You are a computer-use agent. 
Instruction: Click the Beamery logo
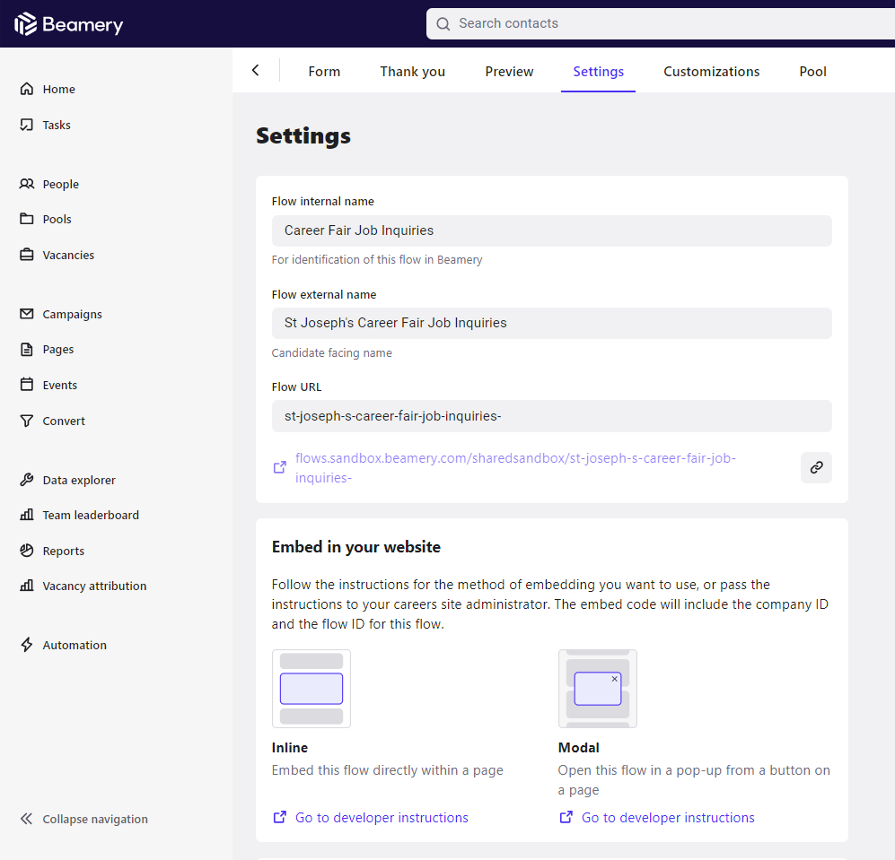[x=68, y=24]
